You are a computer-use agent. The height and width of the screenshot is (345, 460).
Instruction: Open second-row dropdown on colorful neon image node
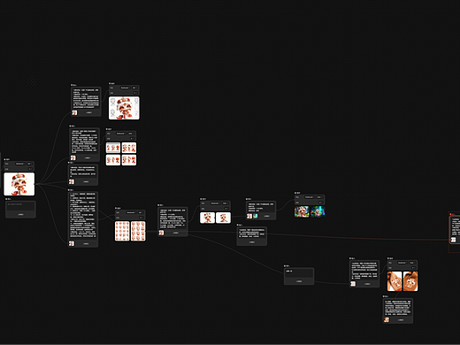tap(320, 203)
